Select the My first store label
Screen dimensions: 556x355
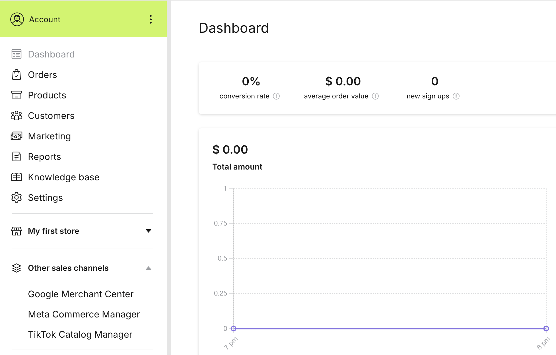click(x=53, y=231)
